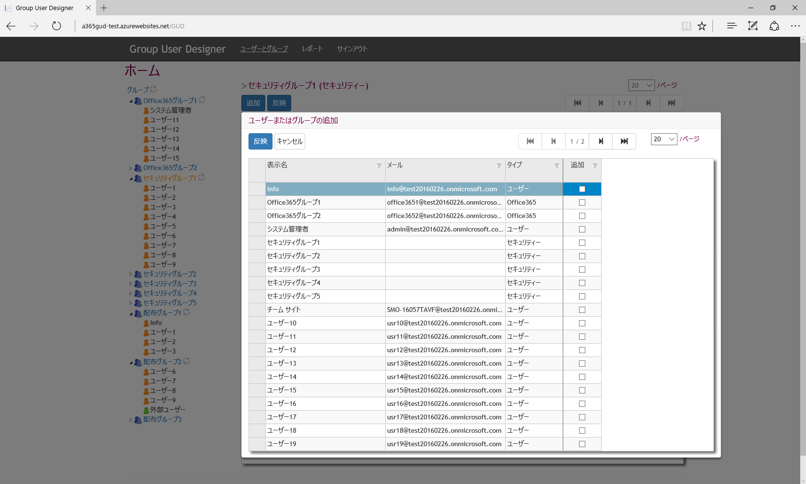Viewport: 806px width, 484px height.
Task: Select 外部ユーザー in tree
Action: [167, 410]
